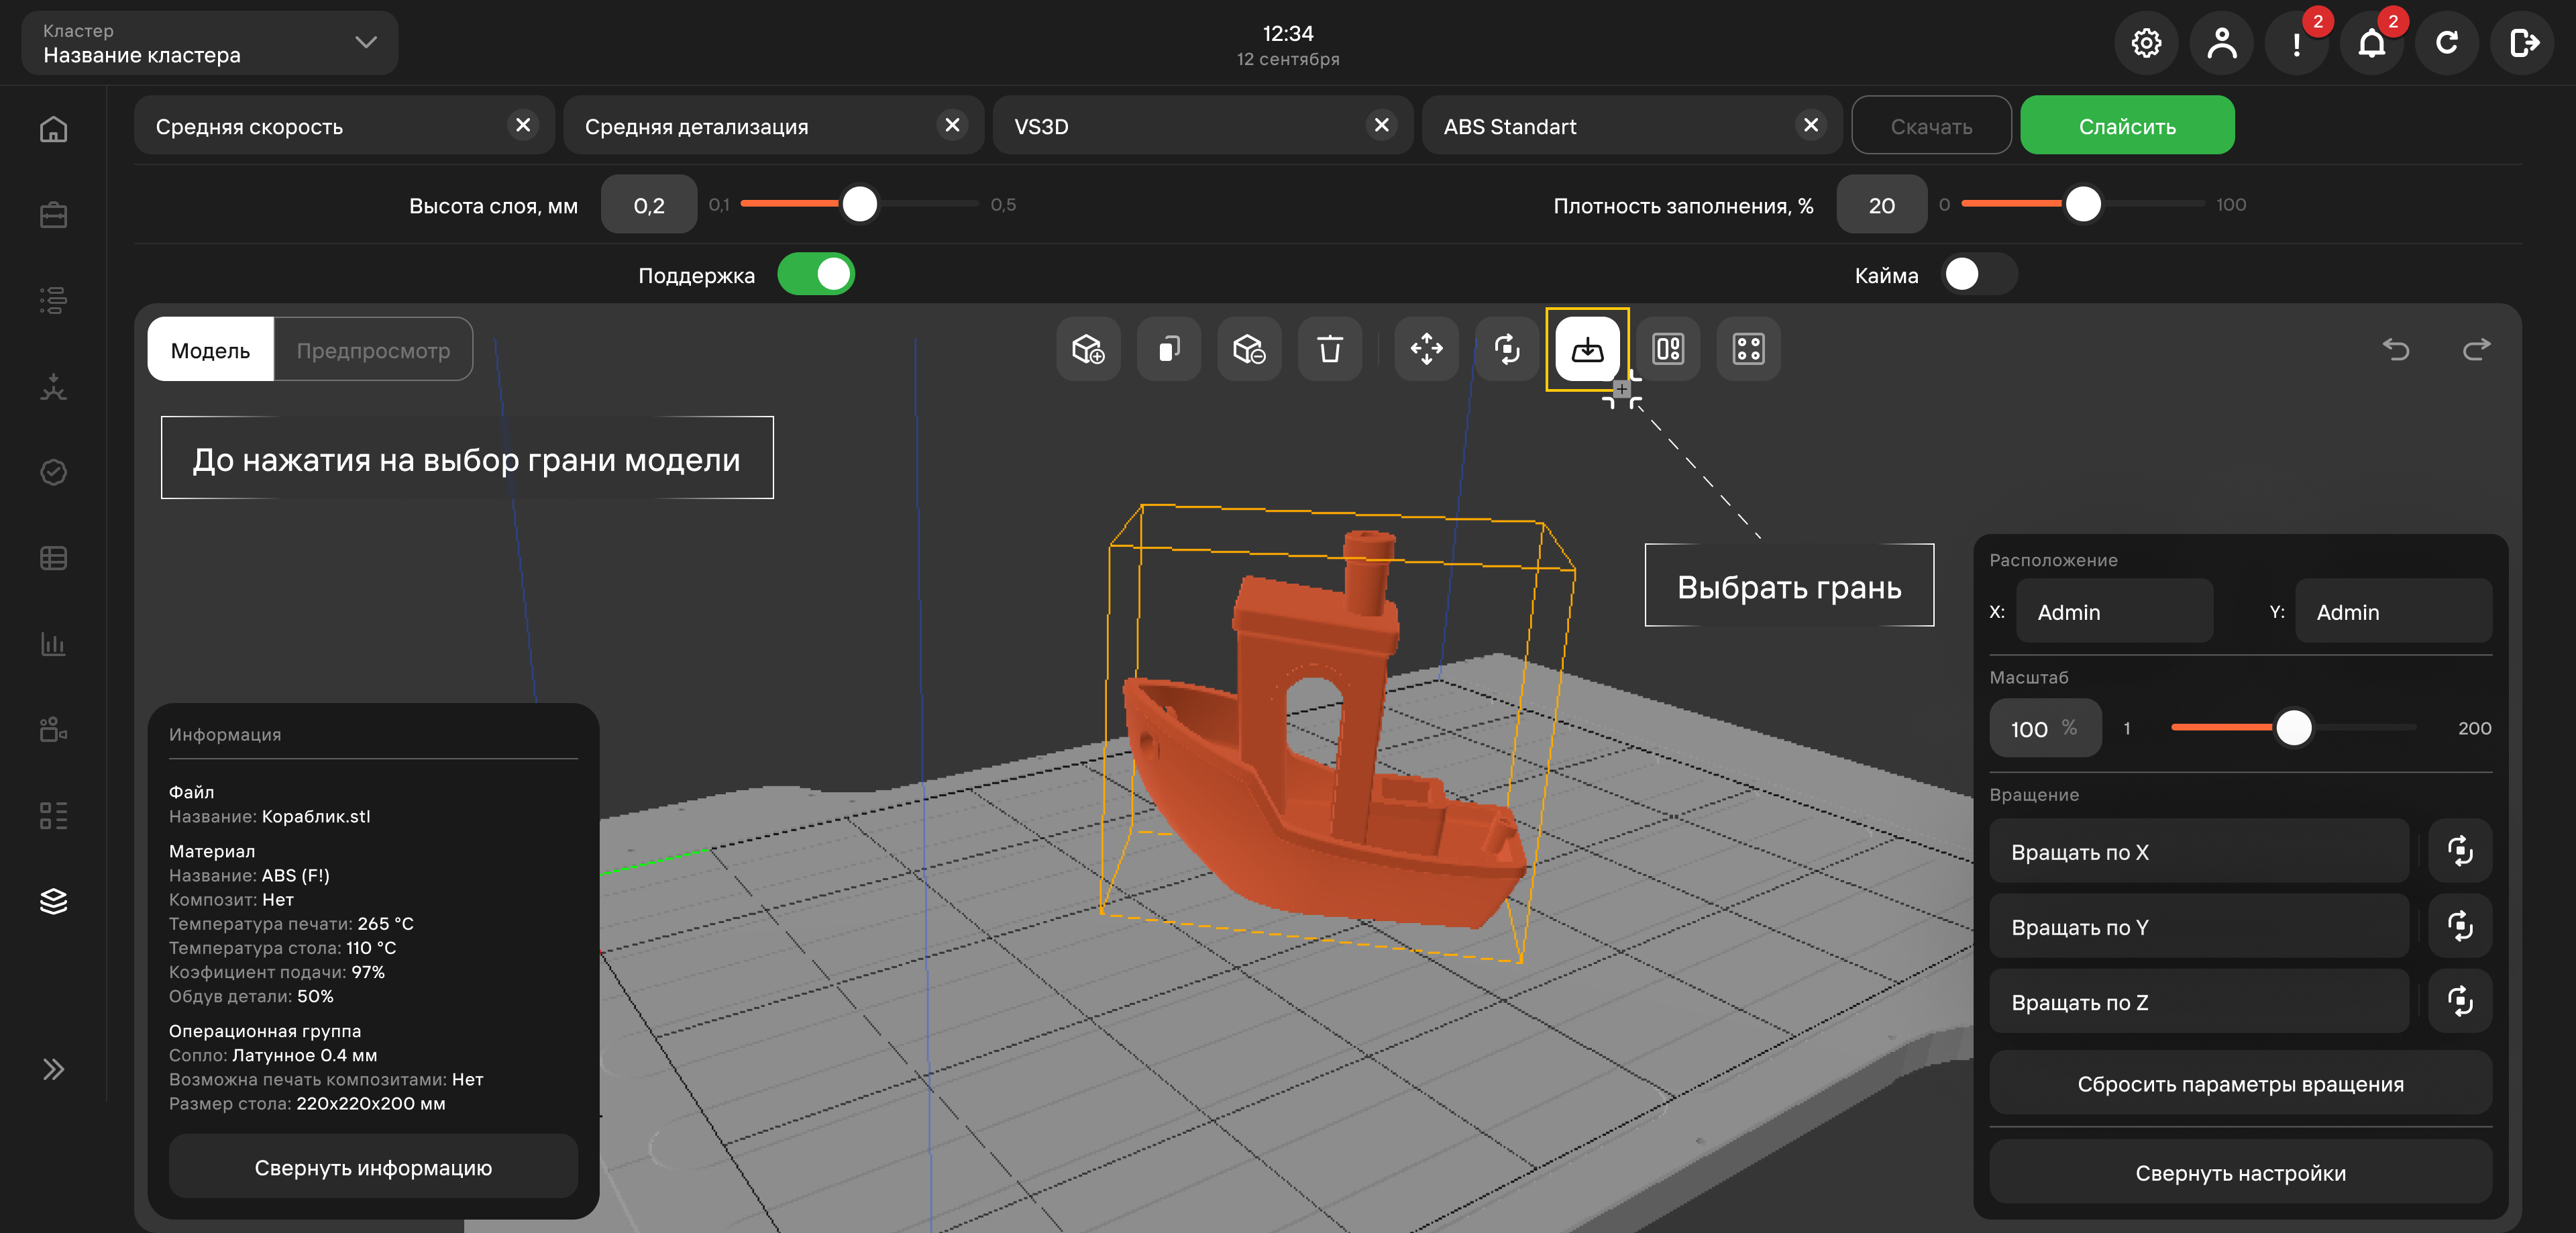This screenshot has height=1233, width=2576.
Task: Expand the sidebar with double chevron
Action: (54, 1069)
